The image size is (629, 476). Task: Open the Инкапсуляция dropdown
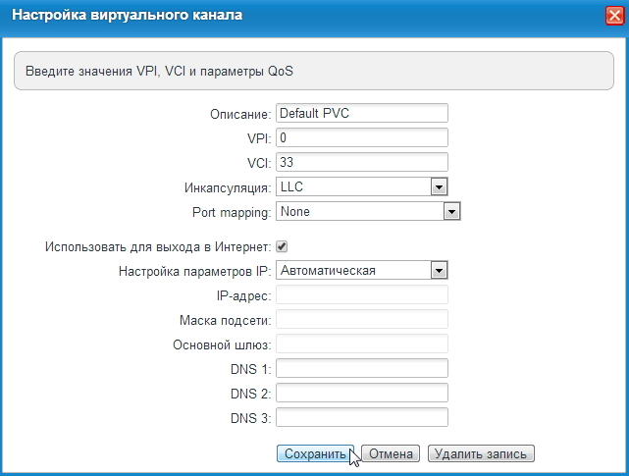pyautogui.click(x=361, y=186)
